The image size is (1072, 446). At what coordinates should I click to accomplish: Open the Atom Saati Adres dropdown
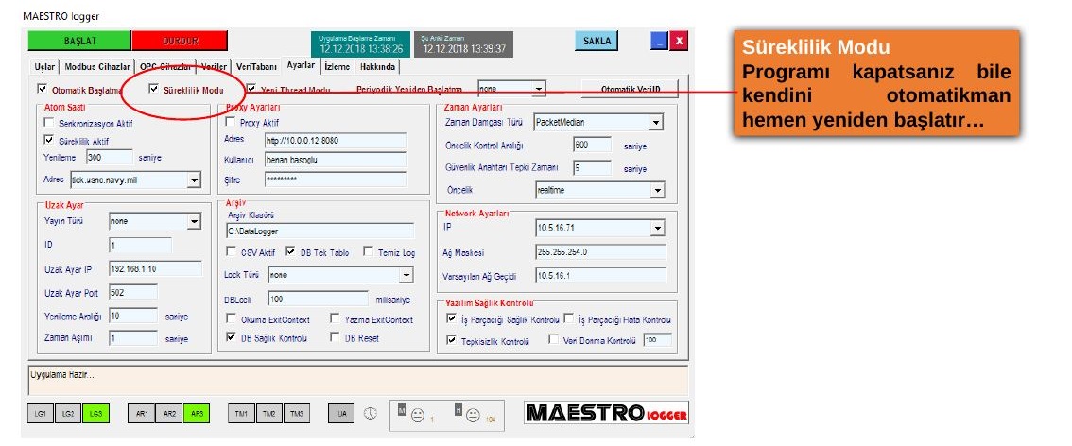pos(194,180)
